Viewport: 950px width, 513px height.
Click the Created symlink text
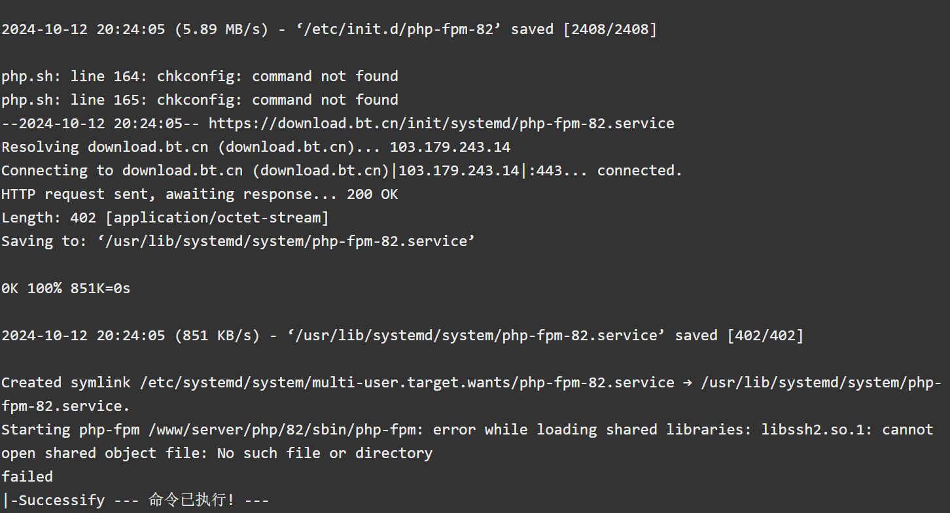coord(66,382)
